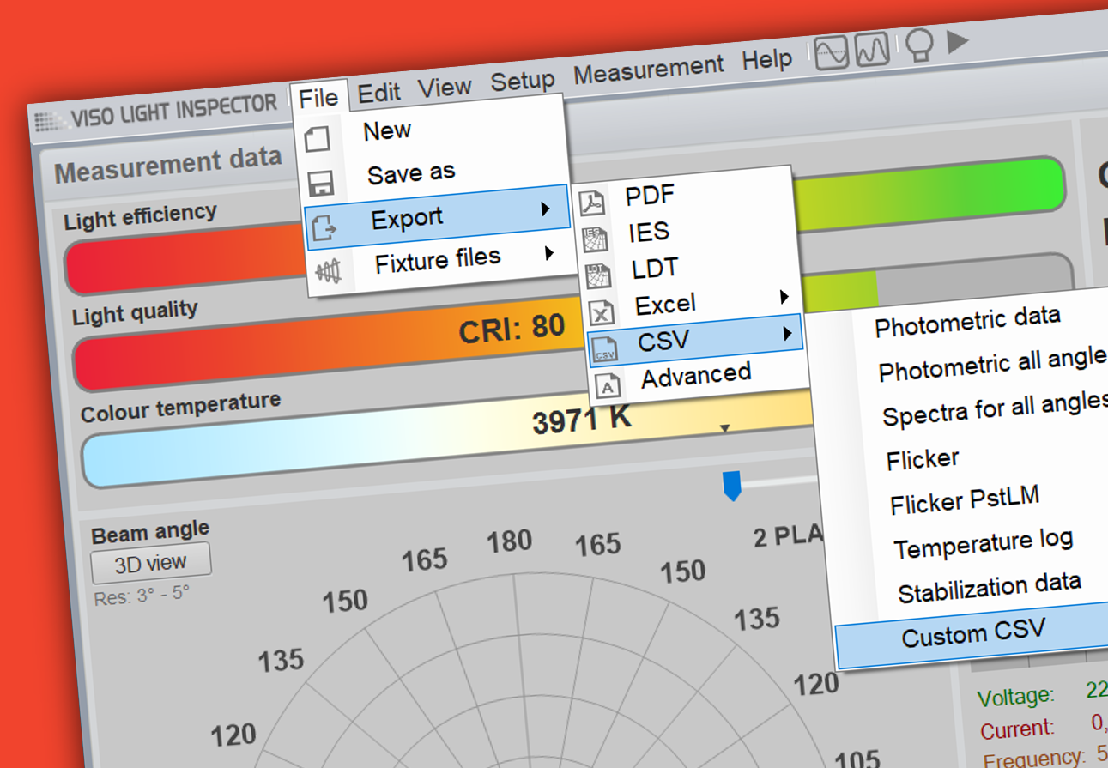
Task: Select CSV export entry
Action: pos(694,339)
